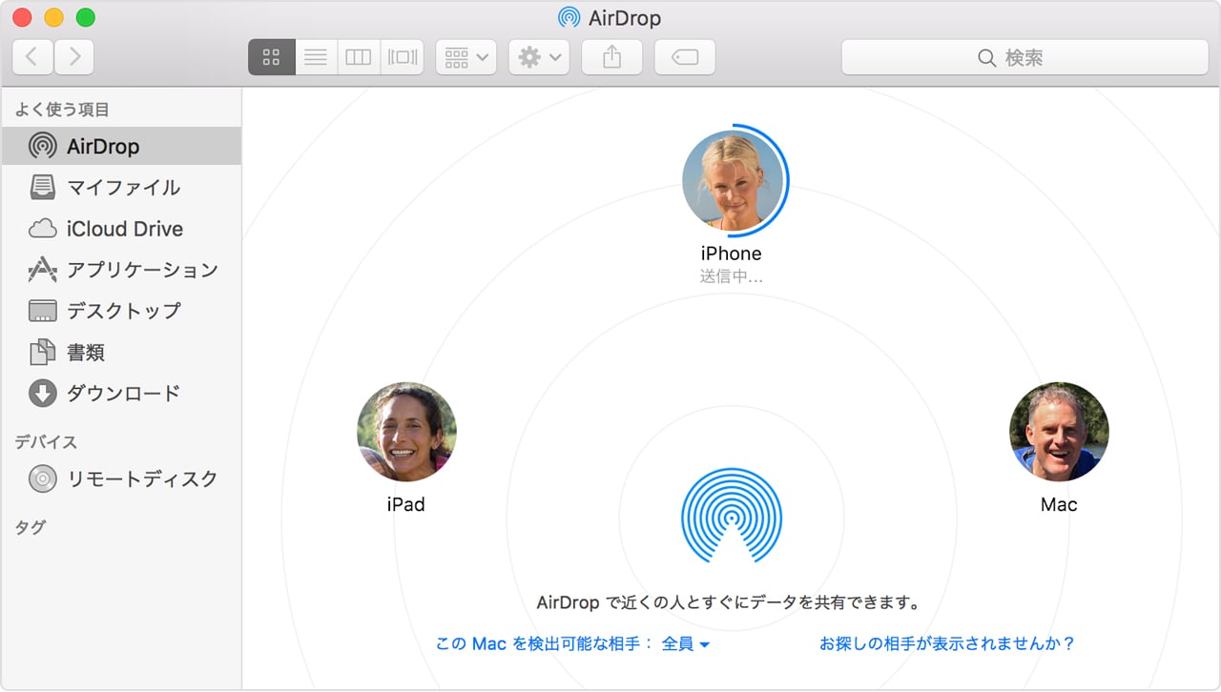
Task: Click the デバイス section header
Action: tap(46, 442)
